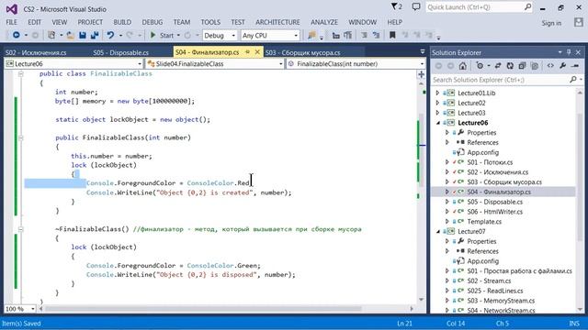
Task: Undo the last edit
Action: pyautogui.click(x=110, y=35)
